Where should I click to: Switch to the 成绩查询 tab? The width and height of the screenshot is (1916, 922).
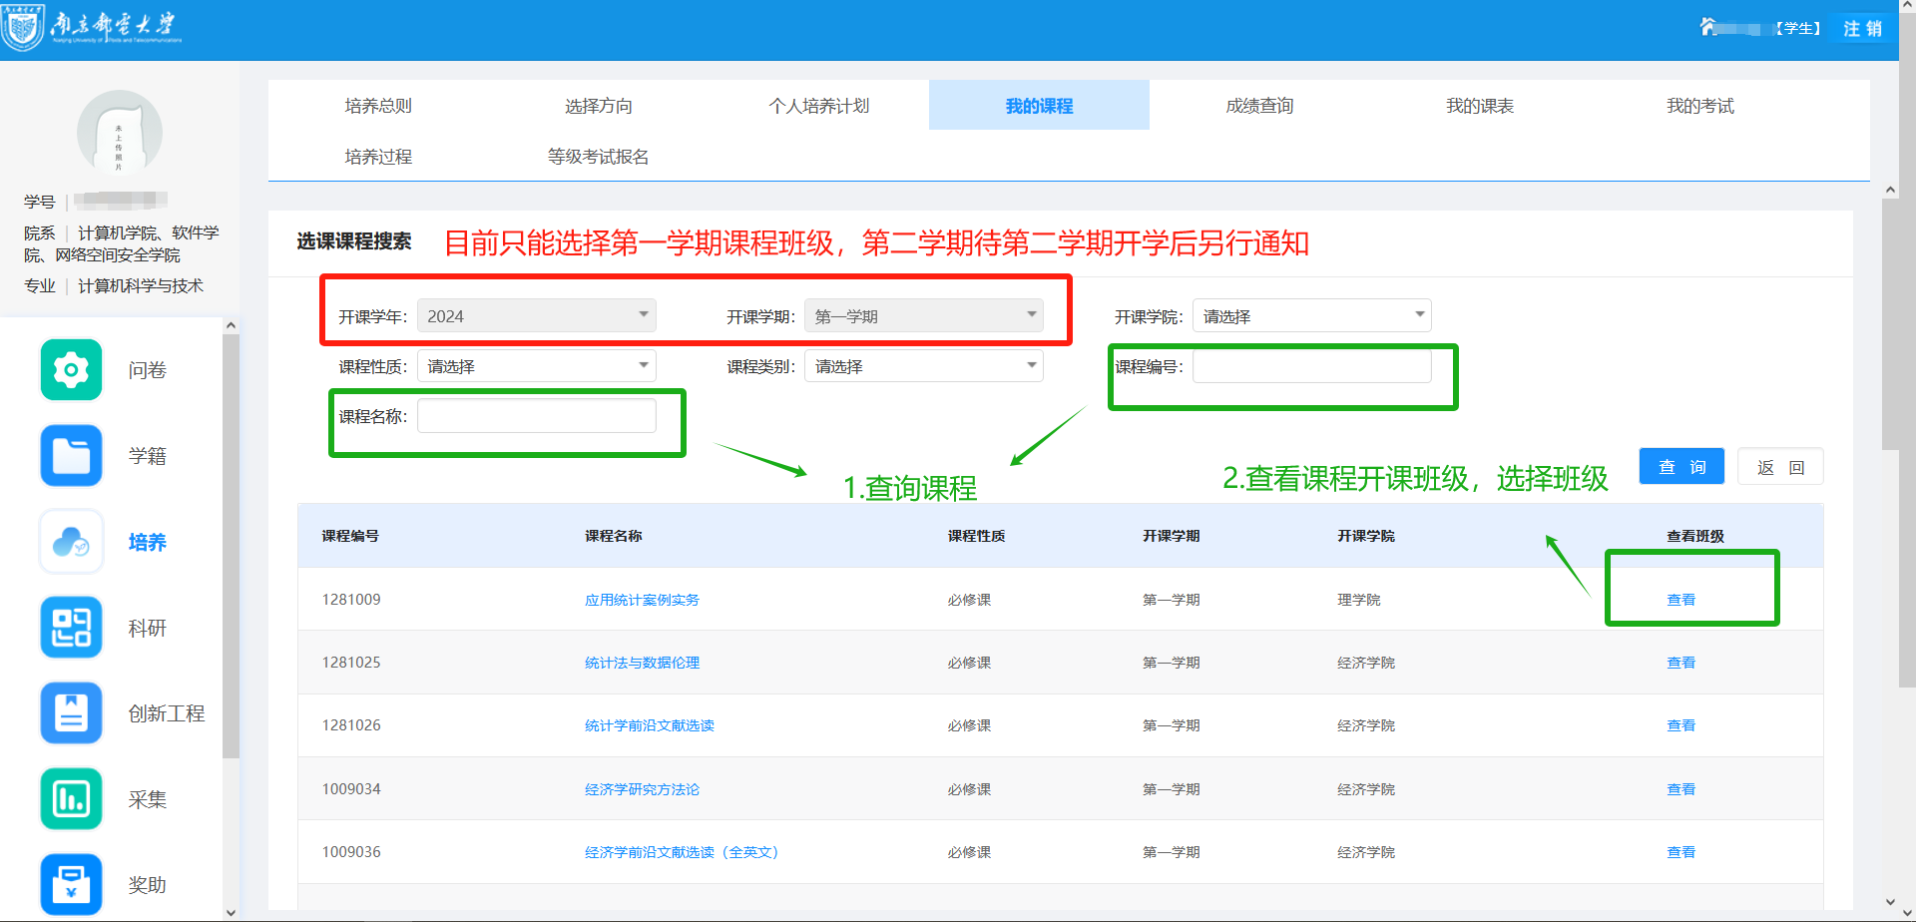pos(1259,106)
